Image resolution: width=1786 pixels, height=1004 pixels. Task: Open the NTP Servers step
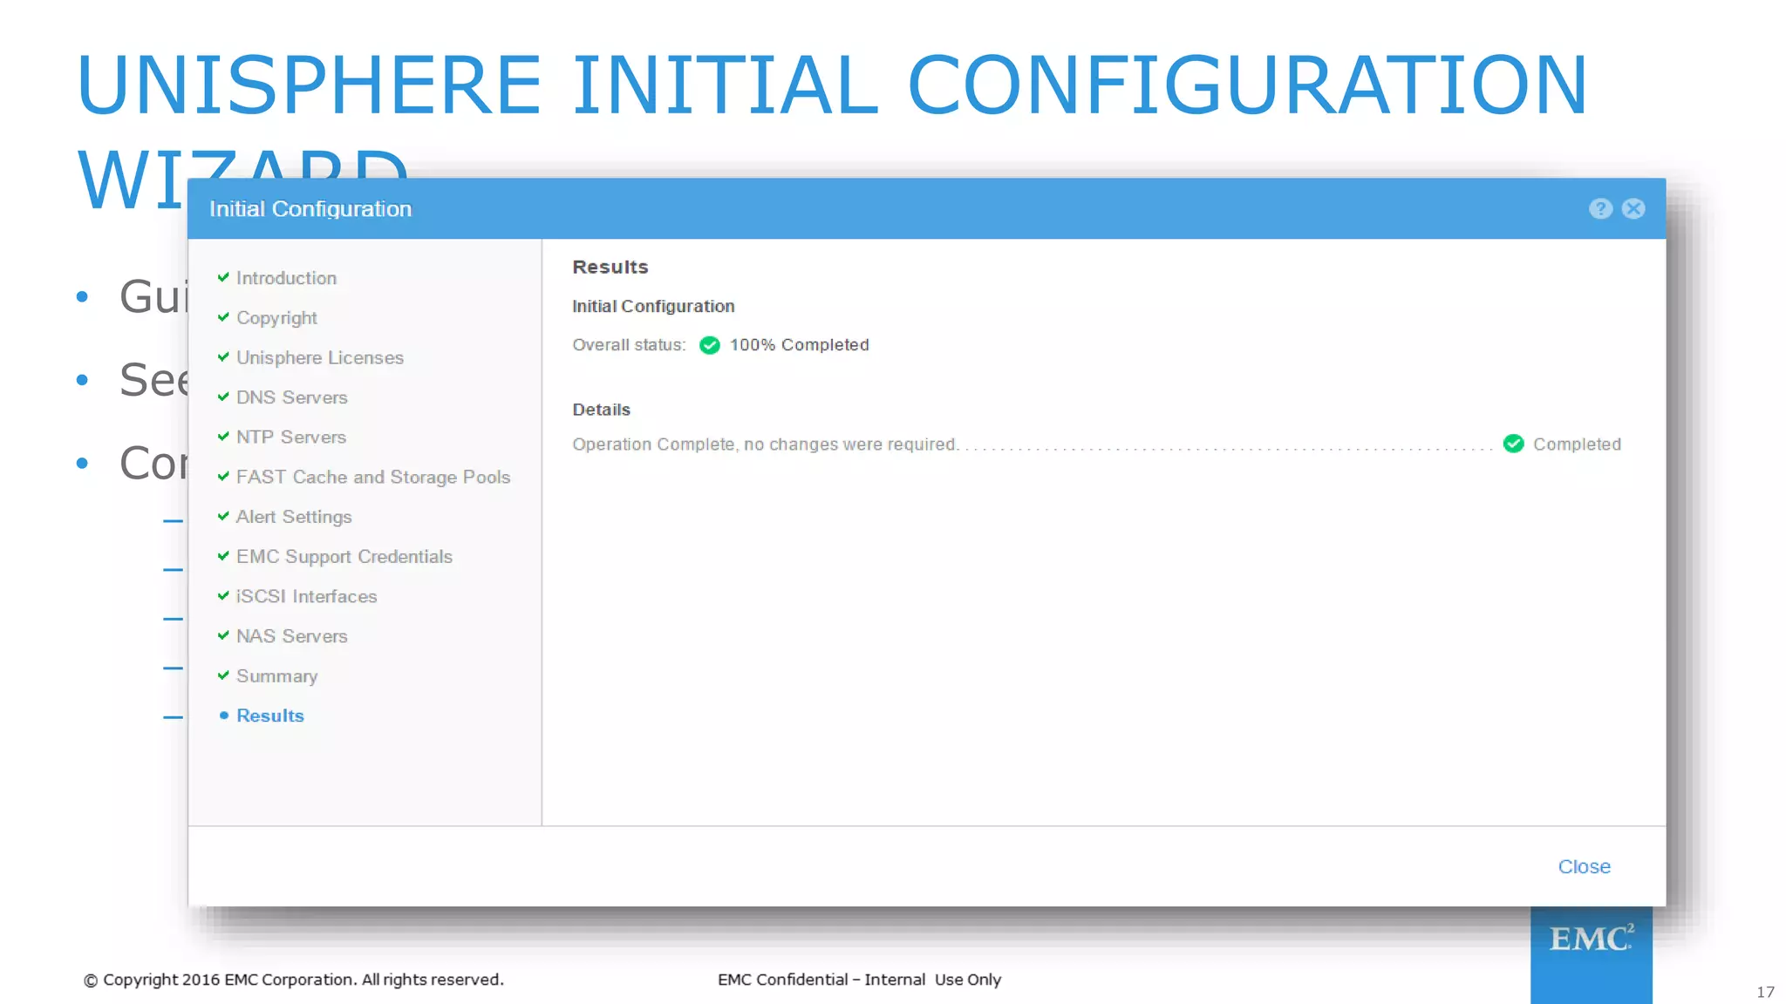coord(291,437)
